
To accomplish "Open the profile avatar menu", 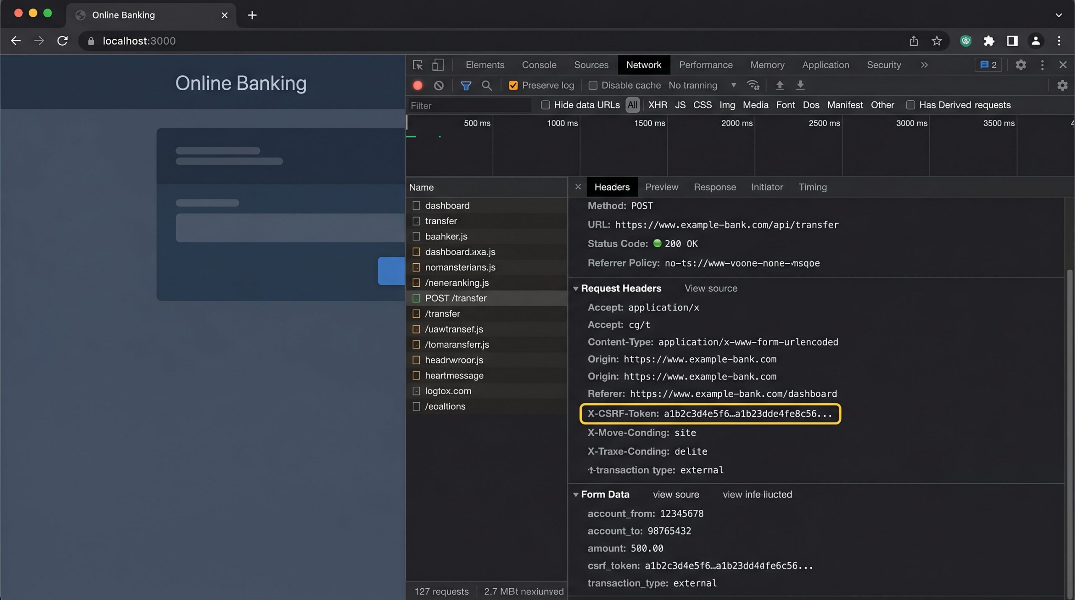I will click(x=1036, y=41).
